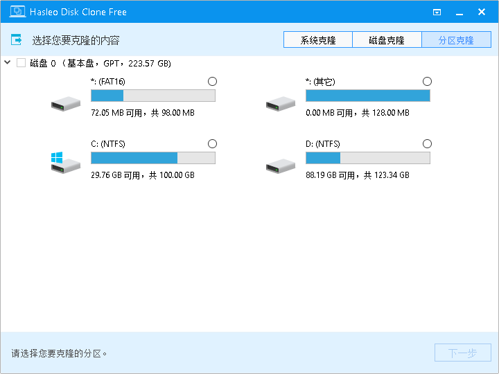The width and height of the screenshot is (499, 374).
Task: Select the D: (NTFS) partition radio button
Action: point(427,144)
